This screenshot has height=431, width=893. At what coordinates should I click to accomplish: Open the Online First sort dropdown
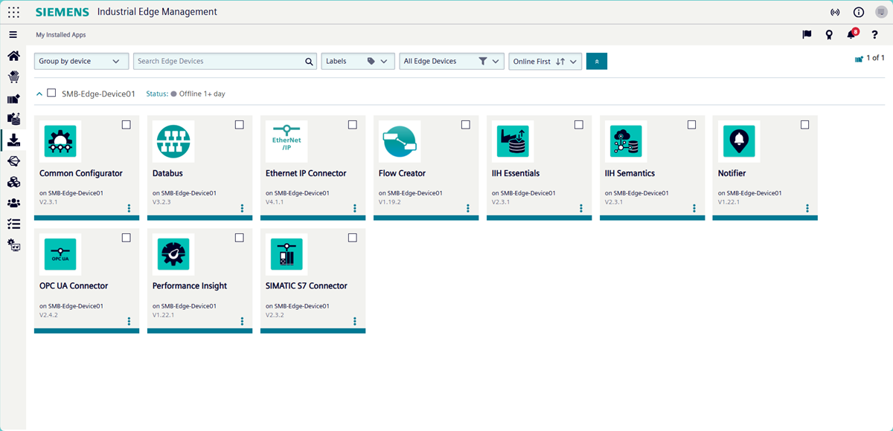545,62
